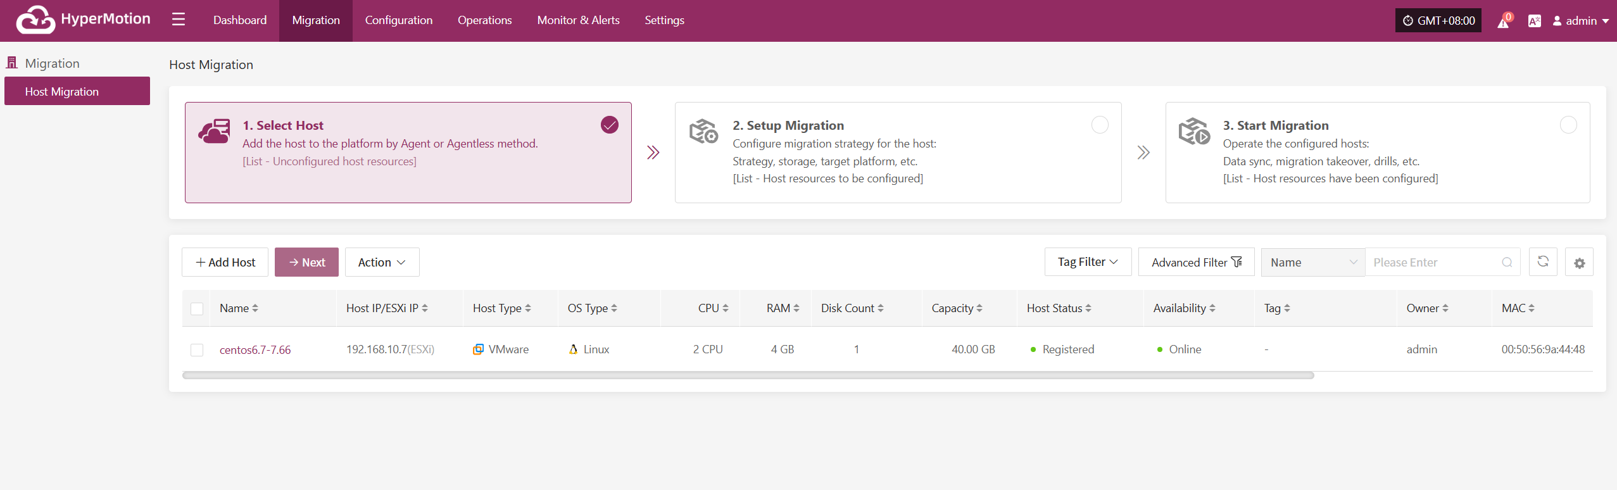Screen dimensions: 1617x490
Task: Click the Setup Migration cube gear icon
Action: pyautogui.click(x=703, y=131)
